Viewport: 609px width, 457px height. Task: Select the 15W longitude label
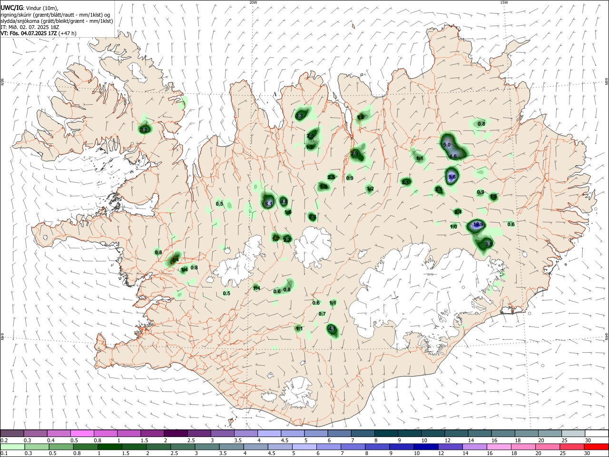point(504,2)
